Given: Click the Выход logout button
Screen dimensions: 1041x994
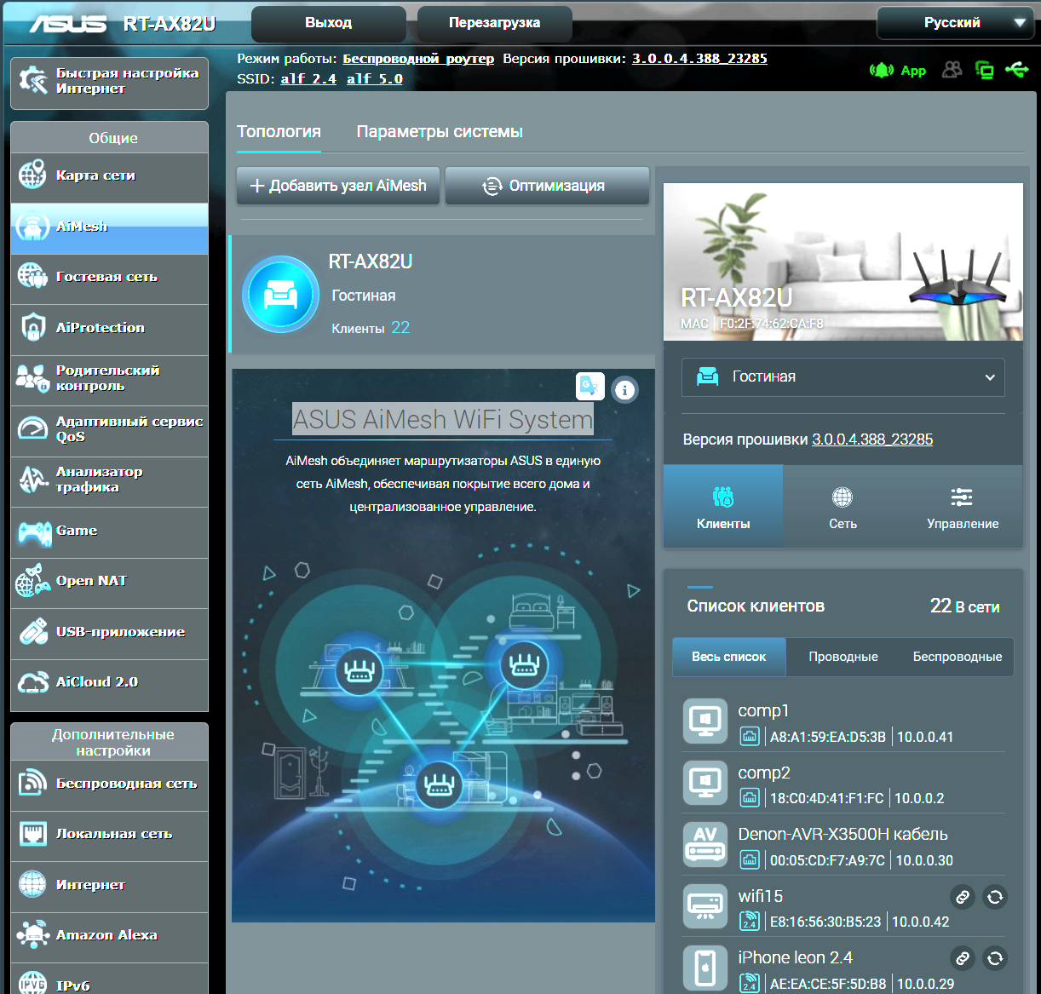Looking at the screenshot, I should pos(328,23).
